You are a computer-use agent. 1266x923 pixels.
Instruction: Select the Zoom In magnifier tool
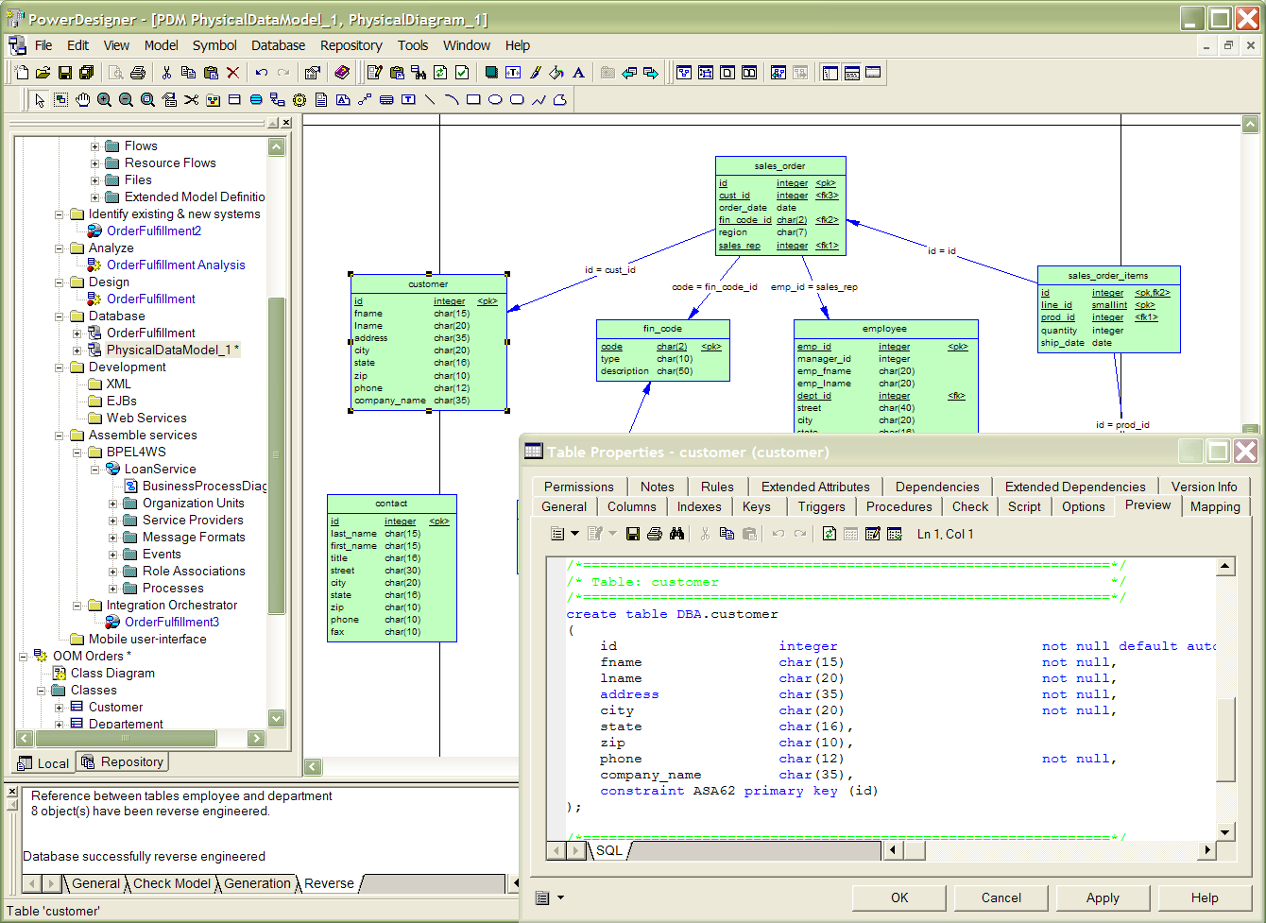click(105, 100)
